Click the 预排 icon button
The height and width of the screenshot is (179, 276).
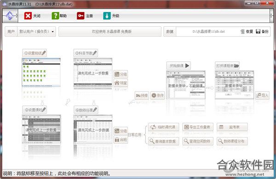(x=142, y=95)
